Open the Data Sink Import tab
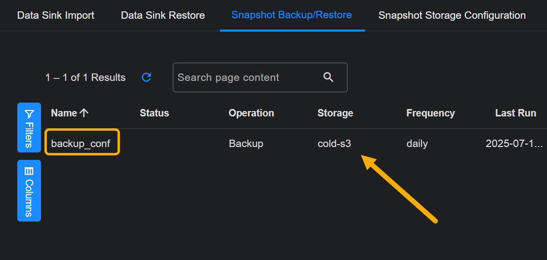Viewport: 547px width, 260px height. pyautogui.click(x=56, y=15)
